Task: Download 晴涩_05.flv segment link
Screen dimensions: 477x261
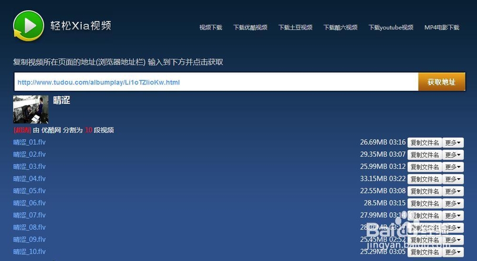Action: (30, 191)
